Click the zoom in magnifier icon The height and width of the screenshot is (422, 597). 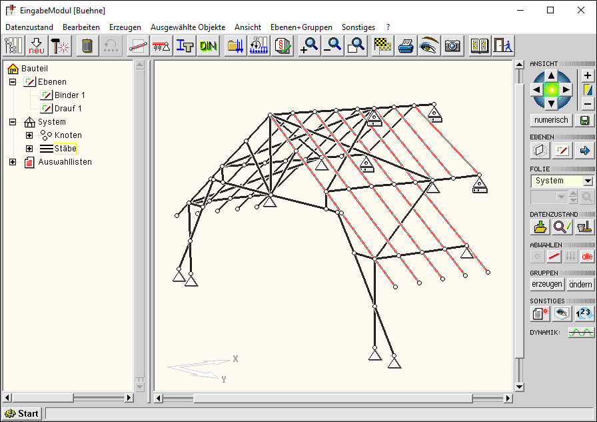pos(309,46)
